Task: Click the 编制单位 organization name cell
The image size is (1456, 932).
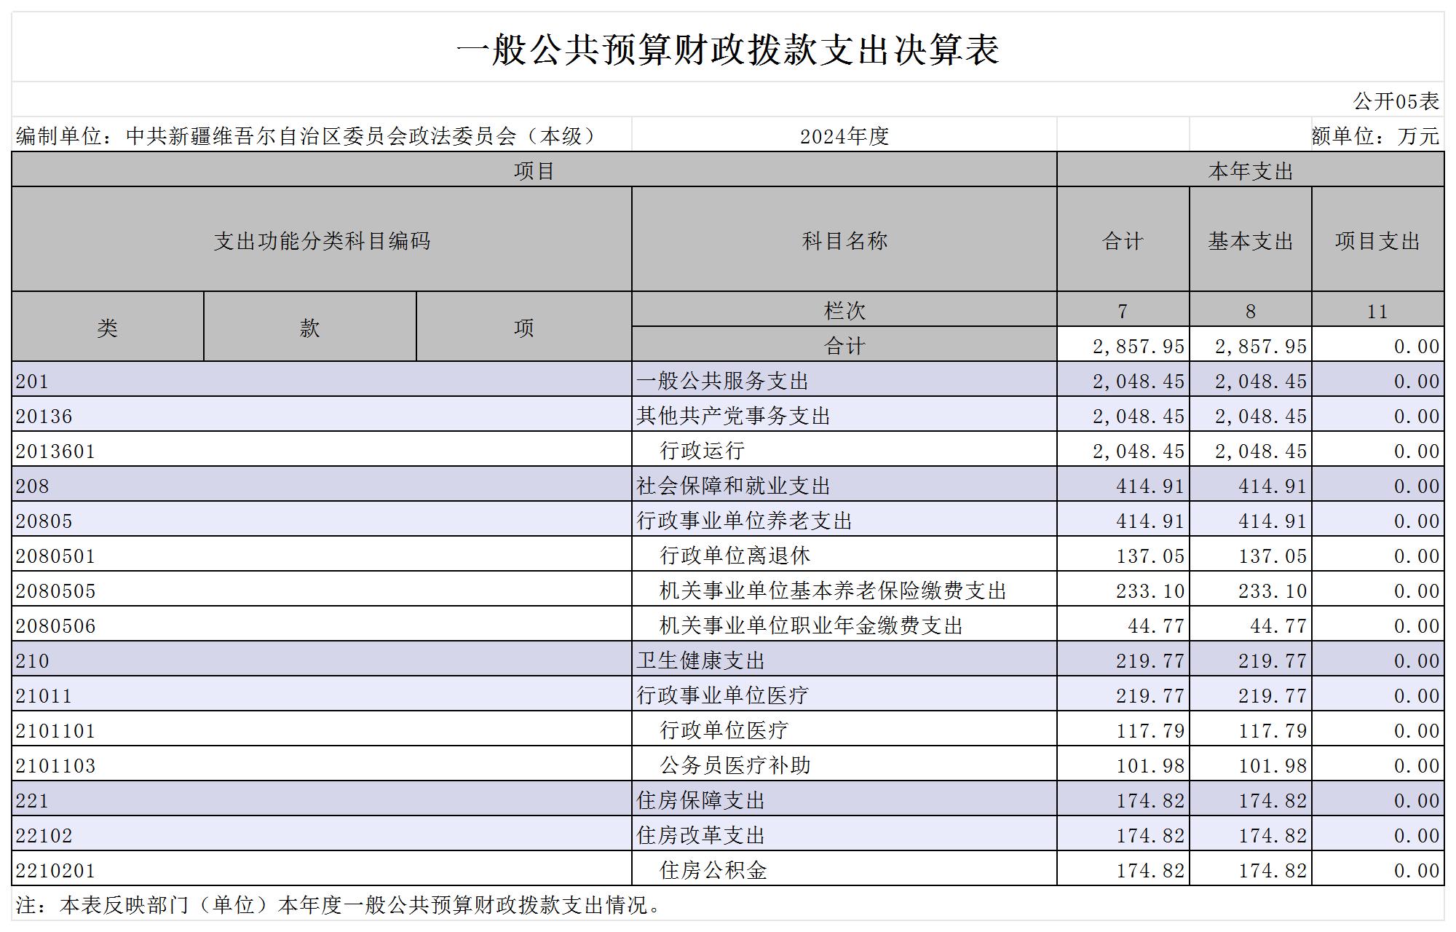Action: pyautogui.click(x=306, y=136)
